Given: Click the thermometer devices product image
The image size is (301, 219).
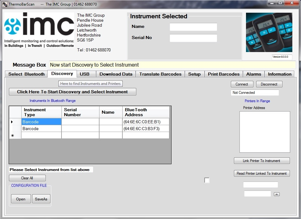Looking at the screenshot, I should [269, 32].
